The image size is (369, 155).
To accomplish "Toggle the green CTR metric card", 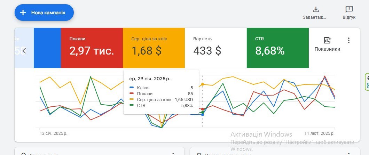I will pyautogui.click(x=277, y=48).
